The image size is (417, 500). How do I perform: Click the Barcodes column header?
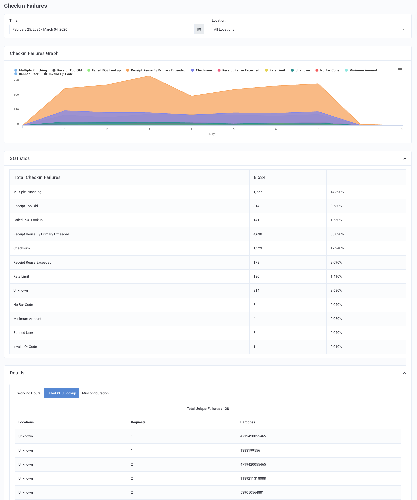248,422
